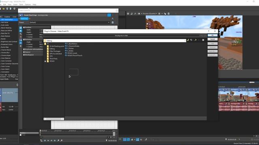The height and width of the screenshot is (145, 259).
Task: Click the Video Output FX icon in preview toolbar
Action: [x=135, y=14]
